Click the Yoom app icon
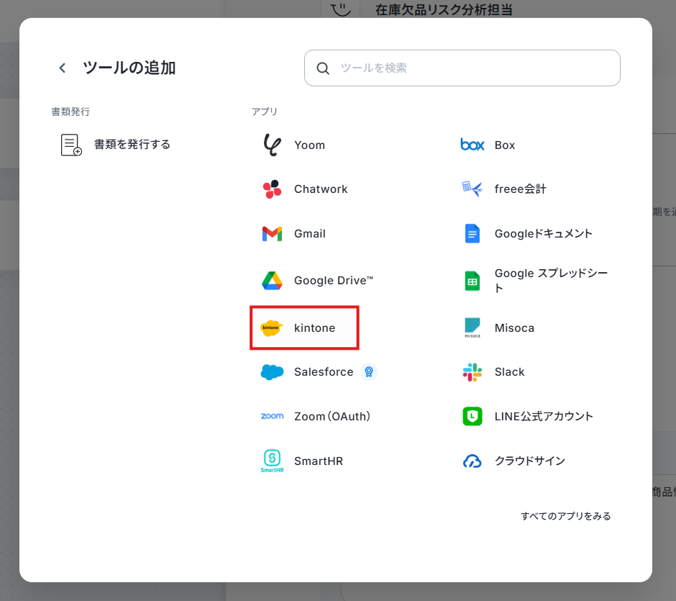 pyautogui.click(x=272, y=145)
